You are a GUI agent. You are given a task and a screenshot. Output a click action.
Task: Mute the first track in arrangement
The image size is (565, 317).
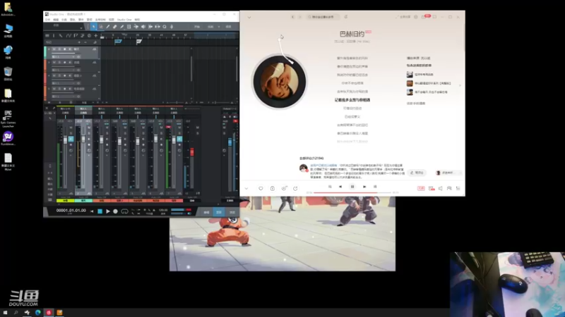pyautogui.click(x=54, y=49)
